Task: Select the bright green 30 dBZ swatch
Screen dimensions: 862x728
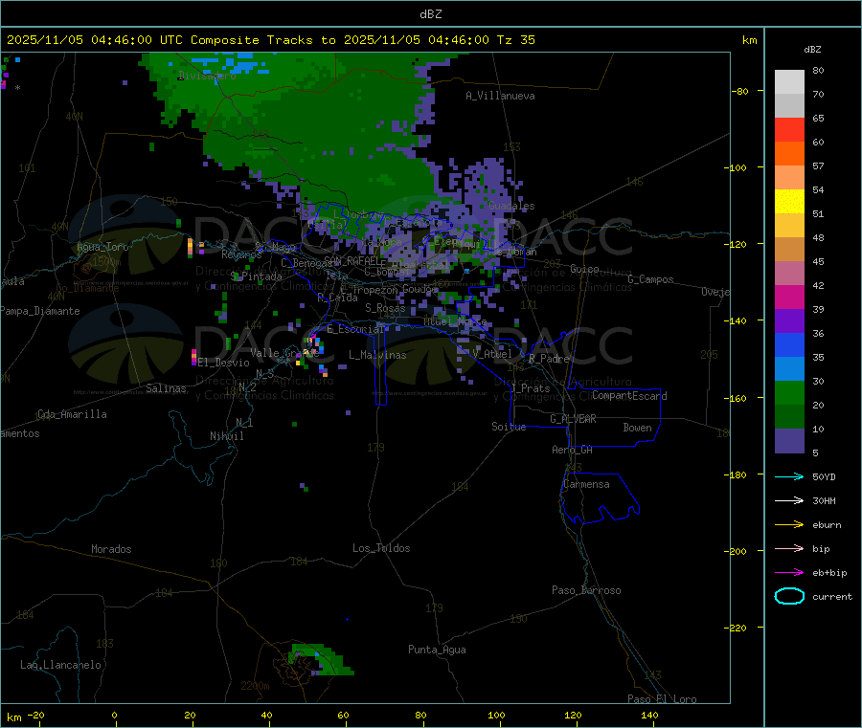Action: click(789, 392)
